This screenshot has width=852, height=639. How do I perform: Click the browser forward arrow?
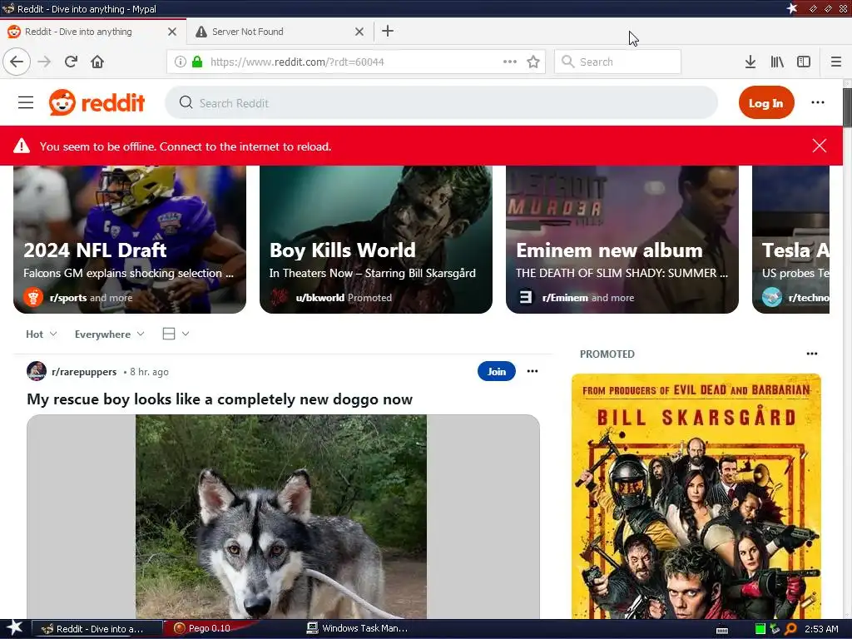coord(44,62)
